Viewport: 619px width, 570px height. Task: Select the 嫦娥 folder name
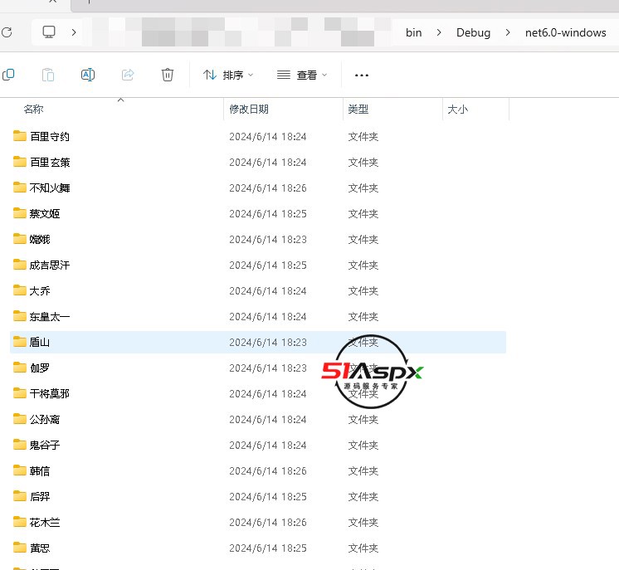coord(40,239)
